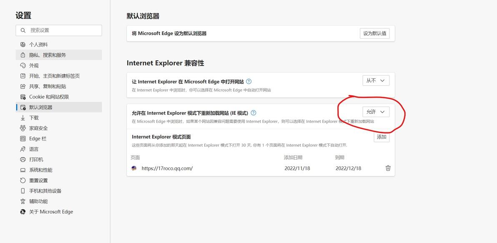Select 手机和其他设备 in sidebar
The image size is (497, 243).
coord(59,191)
